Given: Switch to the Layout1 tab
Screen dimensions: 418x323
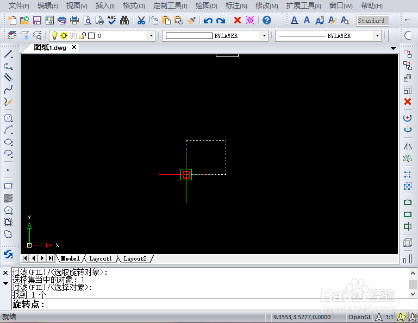Looking at the screenshot, I should point(101,258).
